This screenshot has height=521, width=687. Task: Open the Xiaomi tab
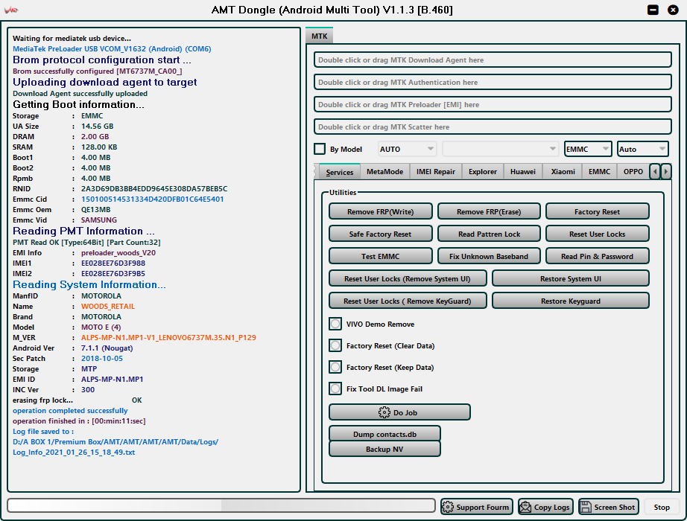(563, 172)
